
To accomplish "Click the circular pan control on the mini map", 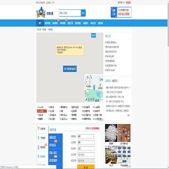I will click(88, 82).
